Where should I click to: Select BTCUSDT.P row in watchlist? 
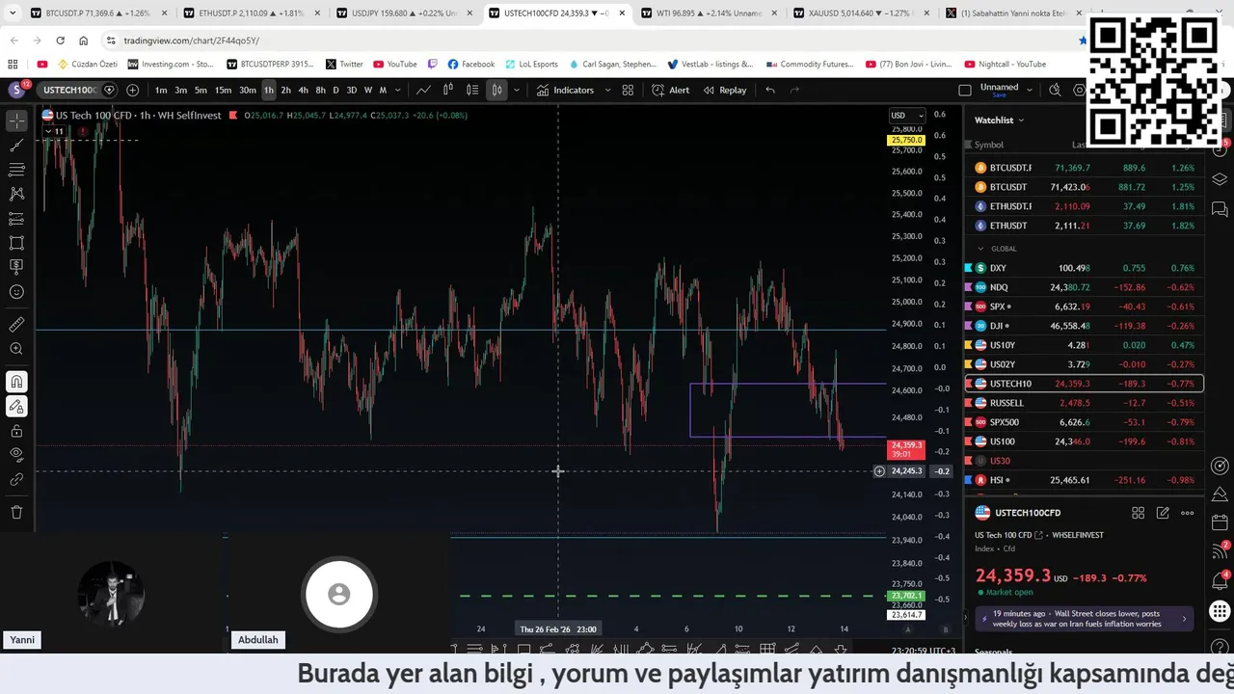pyautogui.click(x=1085, y=168)
